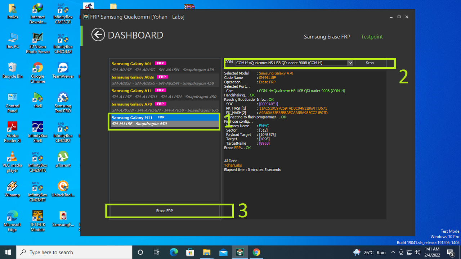Select the UnlockTool desktop icon
Viewport: 461px width, 259px height.
point(63,189)
